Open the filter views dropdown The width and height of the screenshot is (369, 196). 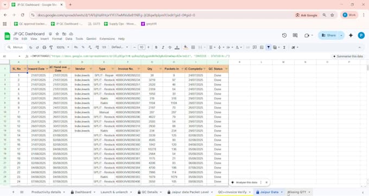coord(276,47)
